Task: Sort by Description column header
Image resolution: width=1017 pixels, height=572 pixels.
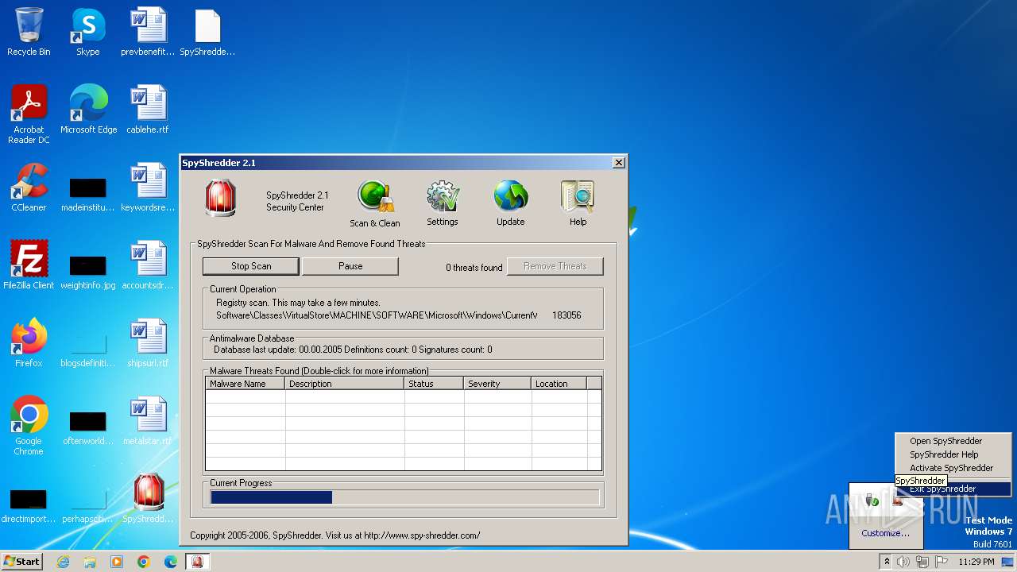Action: pyautogui.click(x=345, y=384)
